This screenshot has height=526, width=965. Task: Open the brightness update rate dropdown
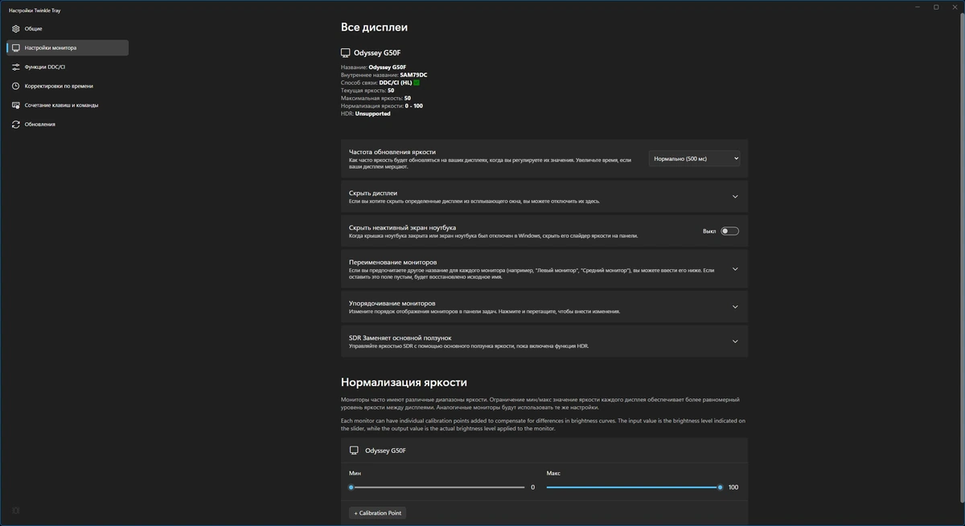pyautogui.click(x=695, y=159)
